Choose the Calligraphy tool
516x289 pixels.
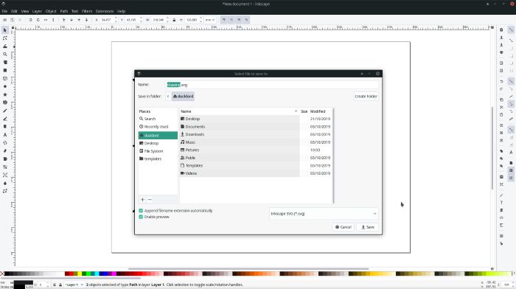pyautogui.click(x=5, y=127)
